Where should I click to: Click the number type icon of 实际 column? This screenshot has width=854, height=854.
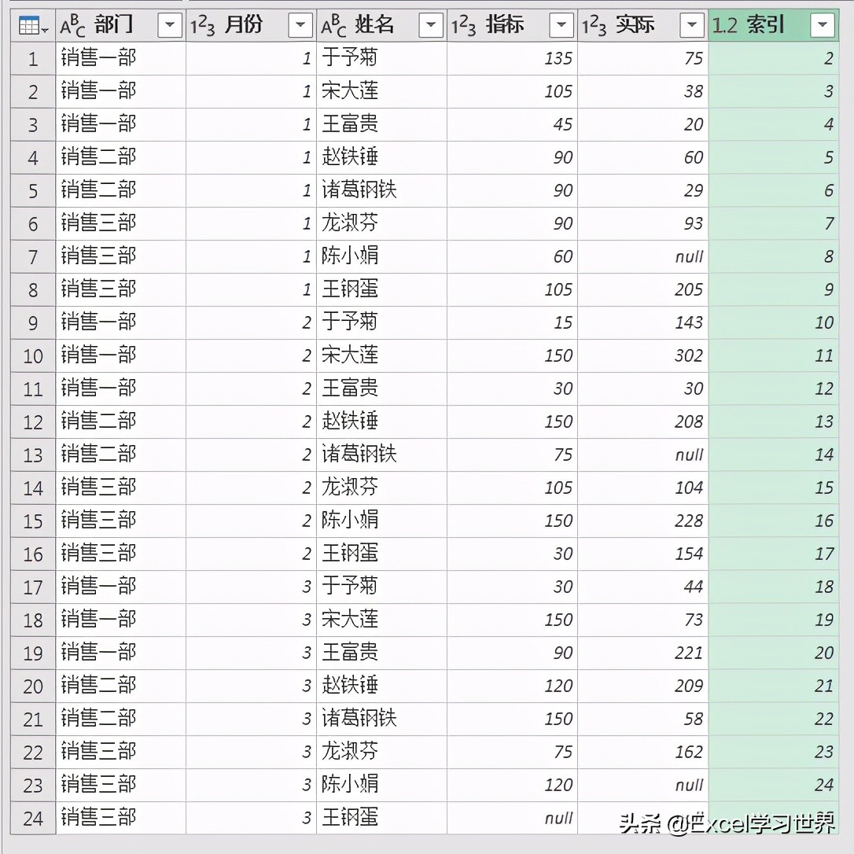(x=594, y=26)
